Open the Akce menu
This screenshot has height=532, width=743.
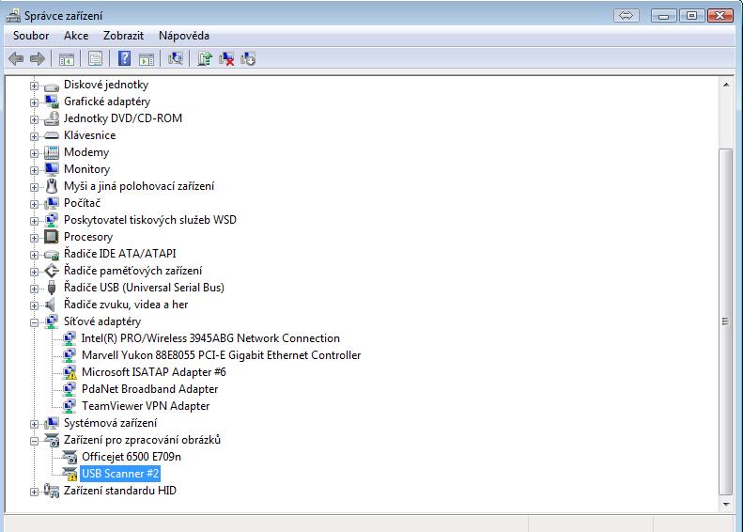coord(76,36)
